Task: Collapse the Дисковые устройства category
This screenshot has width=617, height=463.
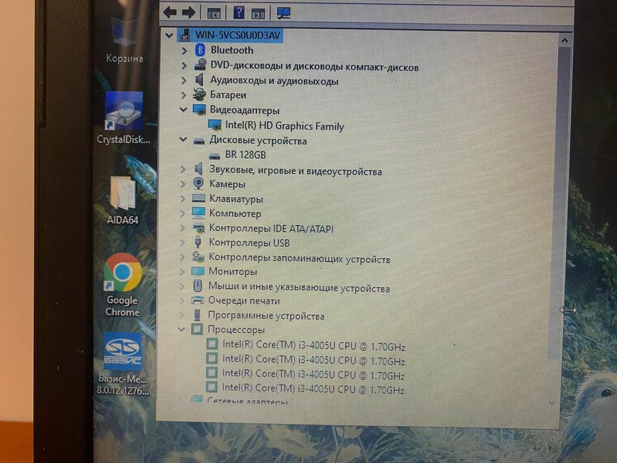Action: click(183, 140)
